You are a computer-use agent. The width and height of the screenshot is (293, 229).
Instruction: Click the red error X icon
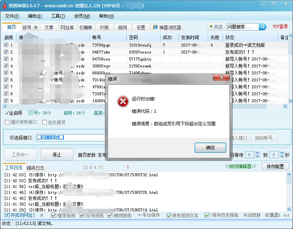coord(123,101)
